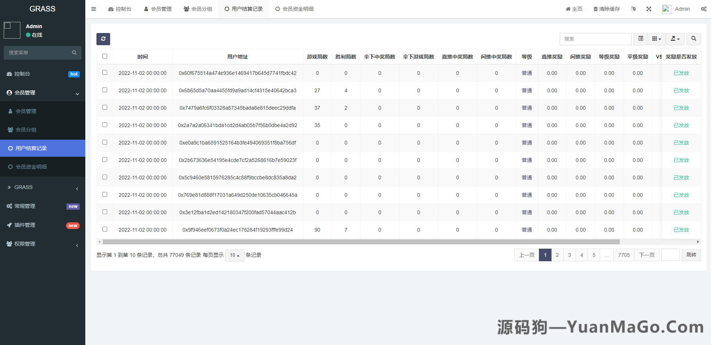Open the 会员分组 sidebar menu item
Viewport: 711px width, 345px height.
coord(26,130)
